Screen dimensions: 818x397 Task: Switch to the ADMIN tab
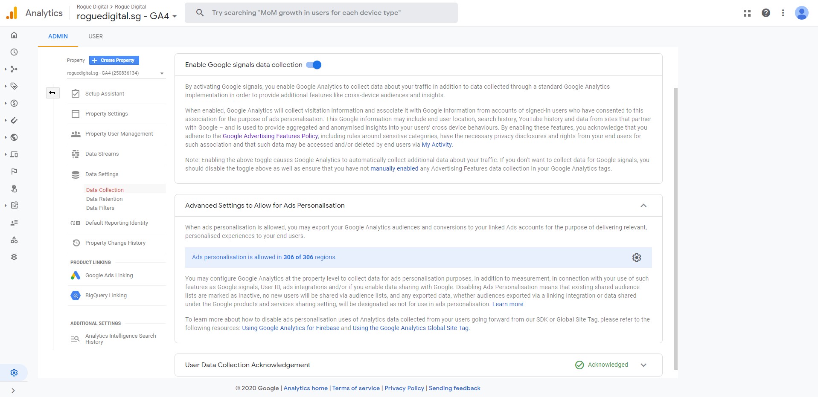pos(58,36)
